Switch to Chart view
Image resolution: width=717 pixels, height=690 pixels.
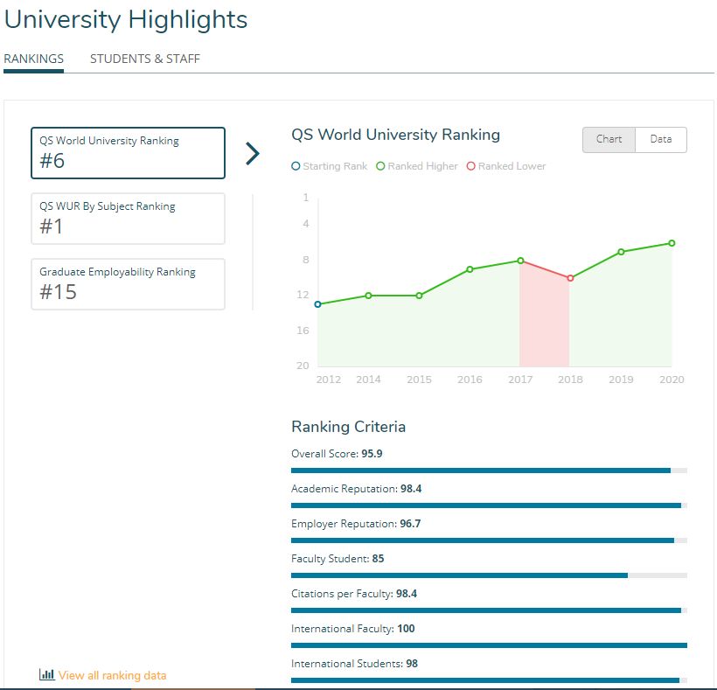[x=609, y=139]
